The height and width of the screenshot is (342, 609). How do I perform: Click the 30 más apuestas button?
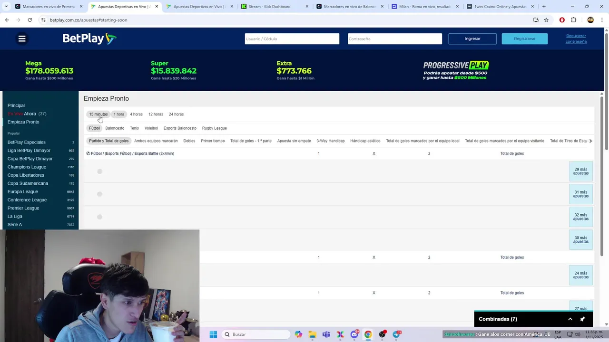click(x=581, y=240)
